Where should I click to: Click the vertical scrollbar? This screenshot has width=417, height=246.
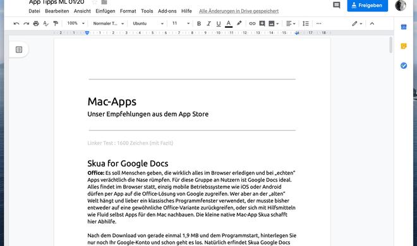tap(390, 45)
